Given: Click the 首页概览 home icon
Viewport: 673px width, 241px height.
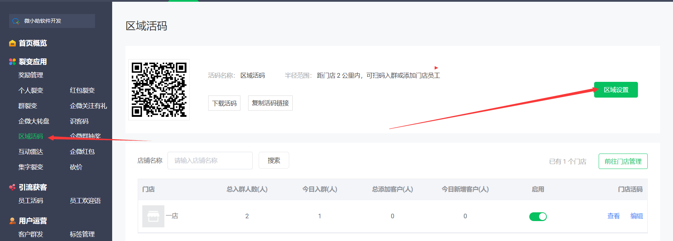Looking at the screenshot, I should [x=12, y=43].
